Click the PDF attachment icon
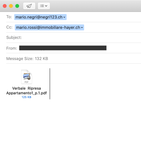Viewport: 141px width, 141px height. point(27,77)
